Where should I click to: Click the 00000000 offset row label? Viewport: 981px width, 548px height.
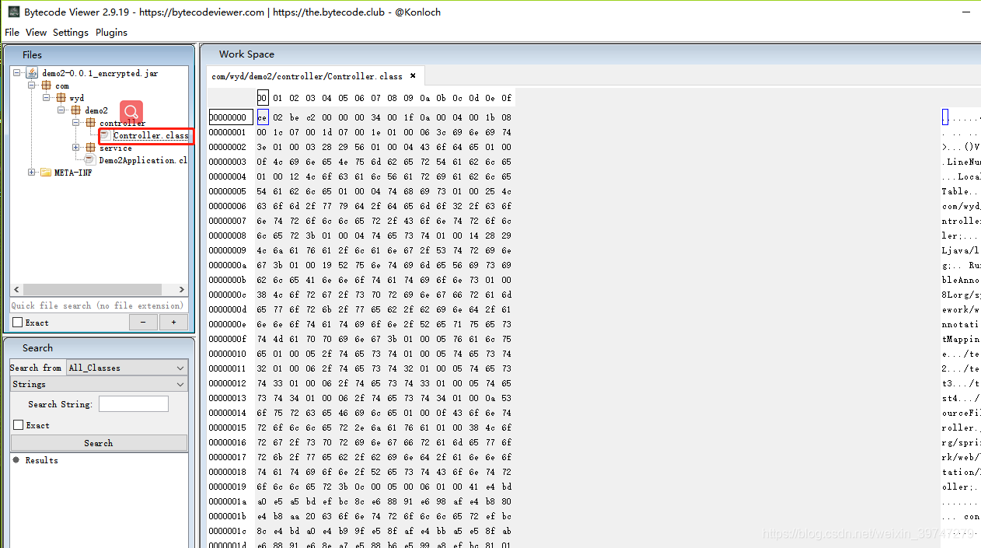coord(231,117)
